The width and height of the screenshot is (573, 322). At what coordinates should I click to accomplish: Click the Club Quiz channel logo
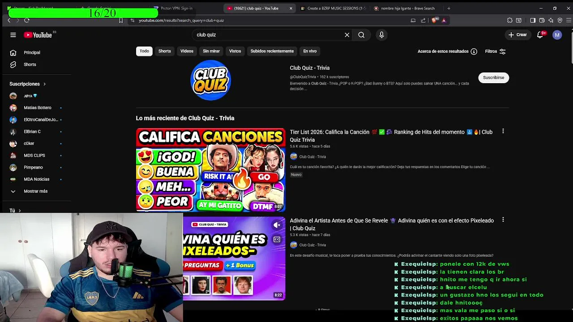point(210,80)
